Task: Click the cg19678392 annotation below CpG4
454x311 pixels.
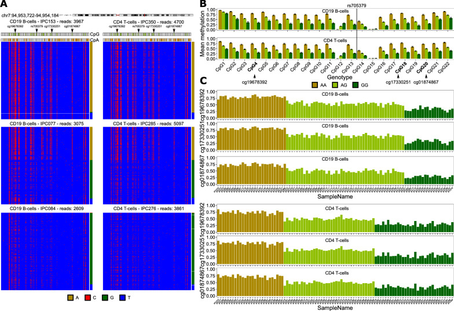Action: (255, 82)
